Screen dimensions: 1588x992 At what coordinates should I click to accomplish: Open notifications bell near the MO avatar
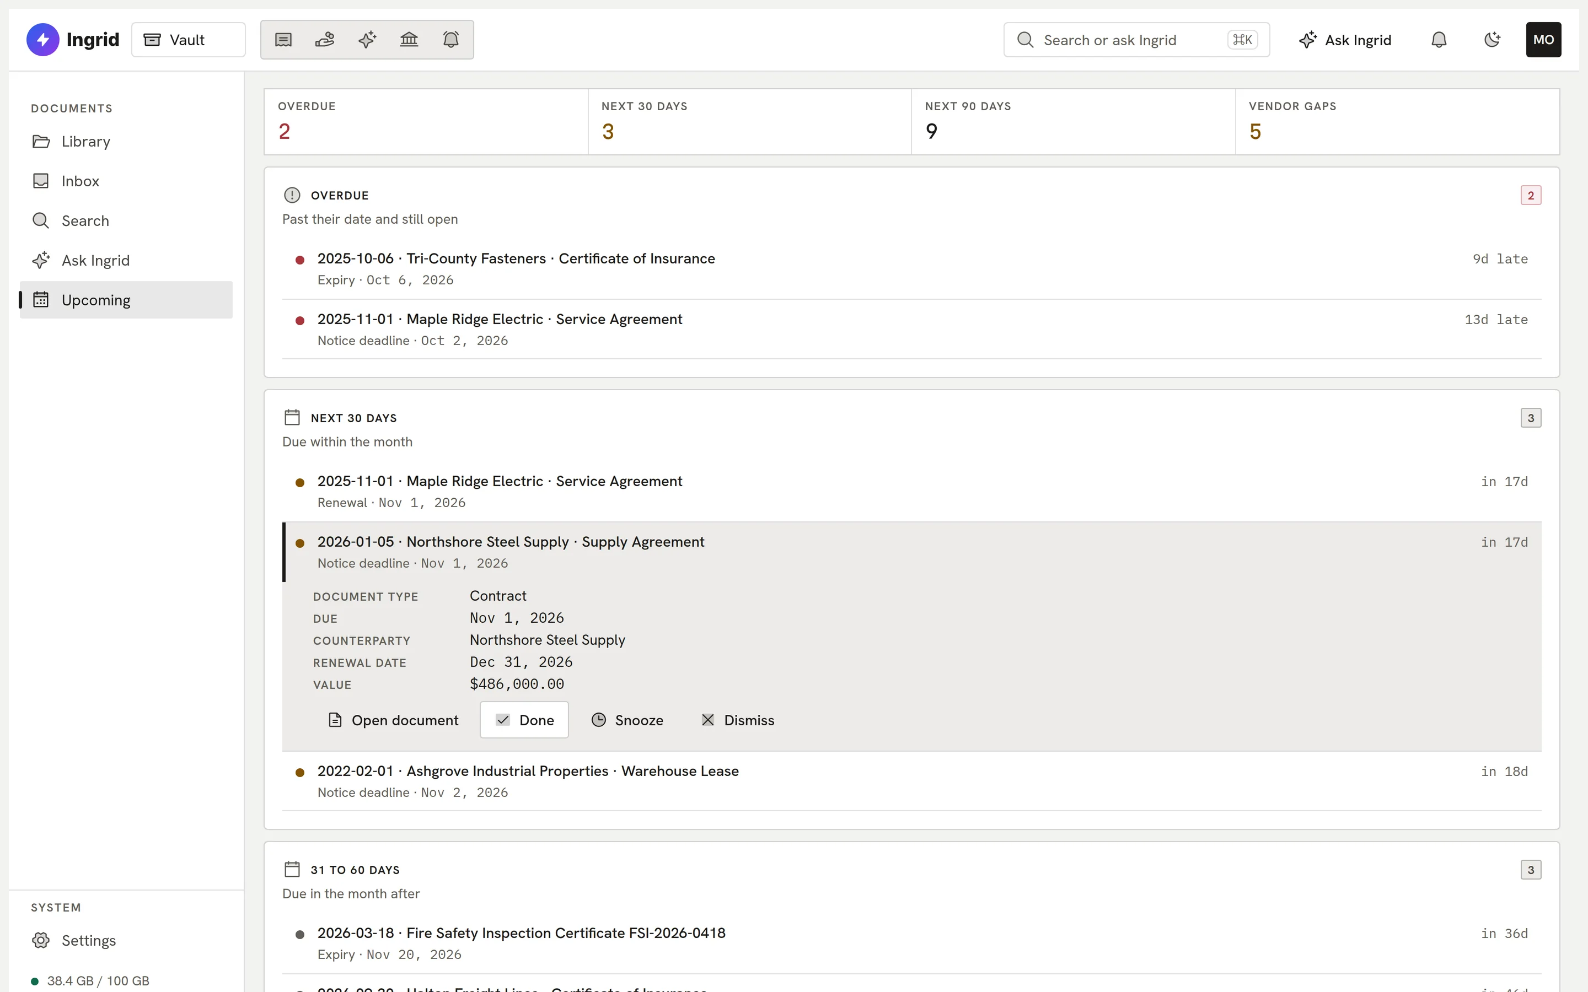point(1439,40)
